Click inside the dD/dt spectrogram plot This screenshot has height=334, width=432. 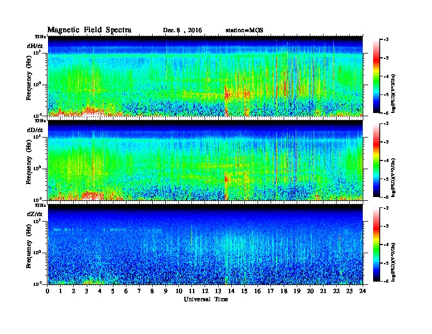[205, 160]
